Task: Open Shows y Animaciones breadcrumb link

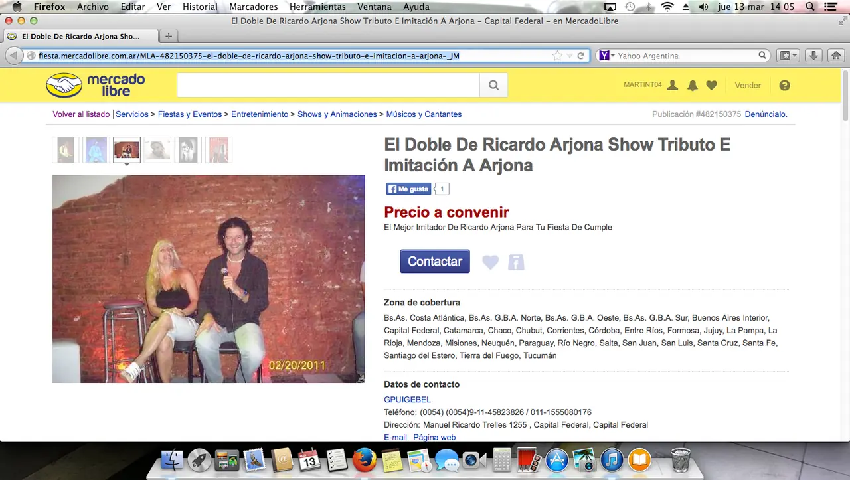Action: [x=337, y=114]
